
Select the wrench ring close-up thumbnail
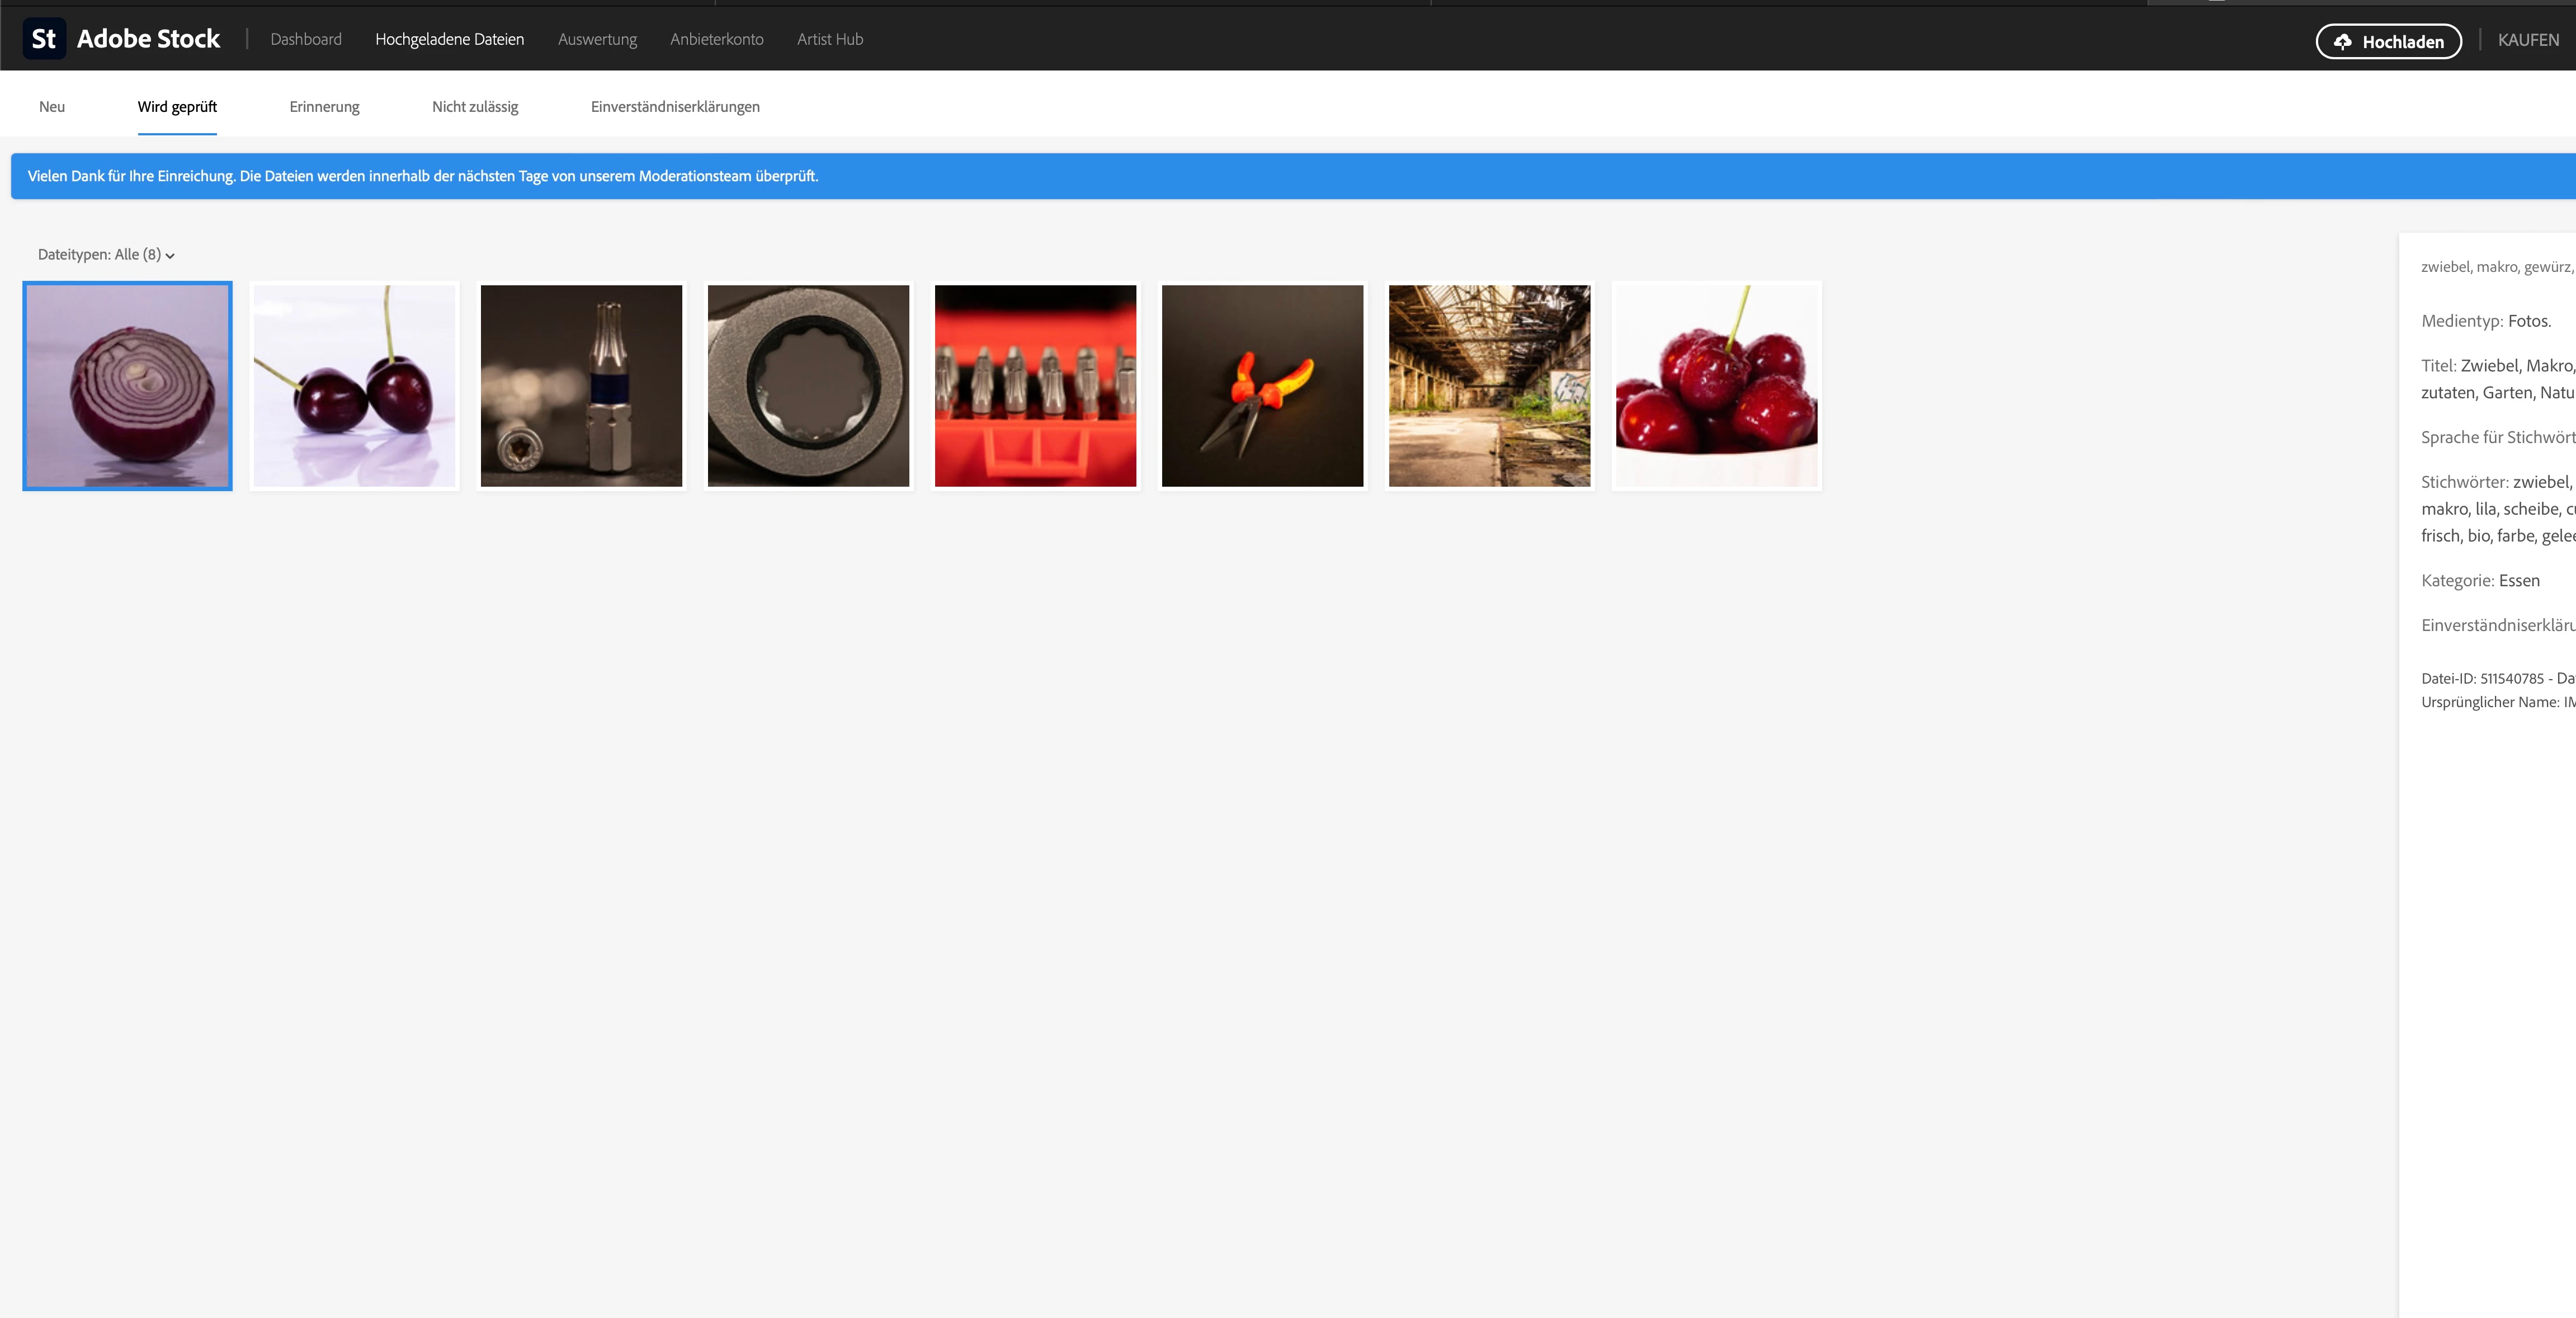pyautogui.click(x=808, y=386)
